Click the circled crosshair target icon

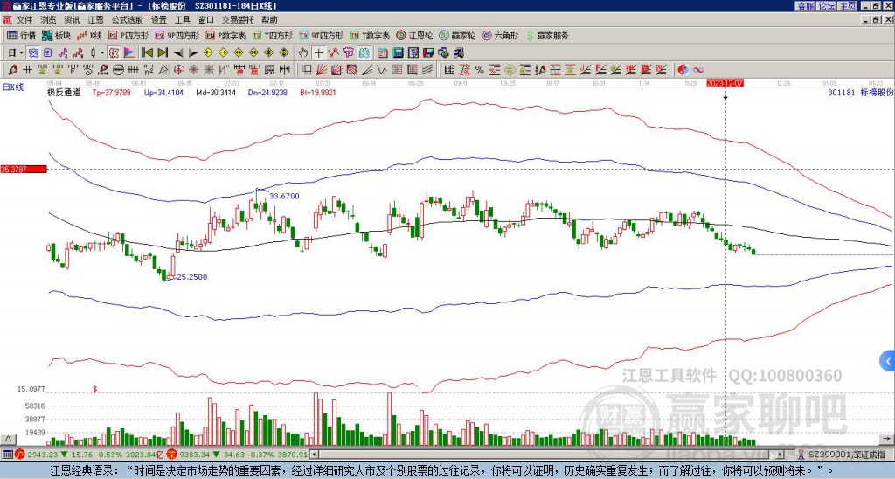(178, 70)
